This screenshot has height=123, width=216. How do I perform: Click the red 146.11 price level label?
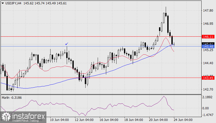click(208, 37)
